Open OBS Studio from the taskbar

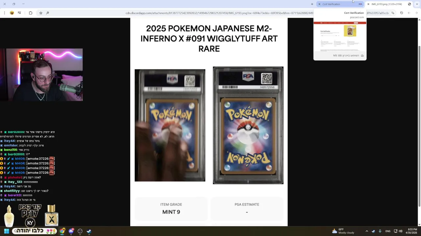80,231
